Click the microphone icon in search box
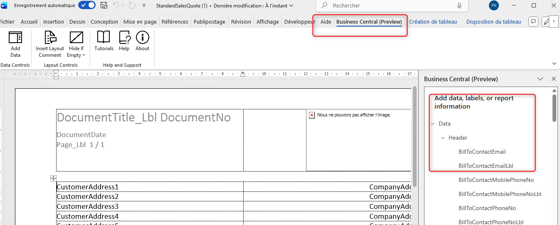Screen dimensions: 560x225 tap(459, 6)
